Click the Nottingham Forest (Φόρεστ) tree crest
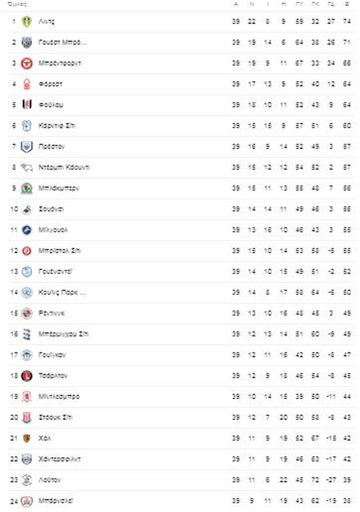Image resolution: width=360 pixels, height=512 pixels. (27, 84)
